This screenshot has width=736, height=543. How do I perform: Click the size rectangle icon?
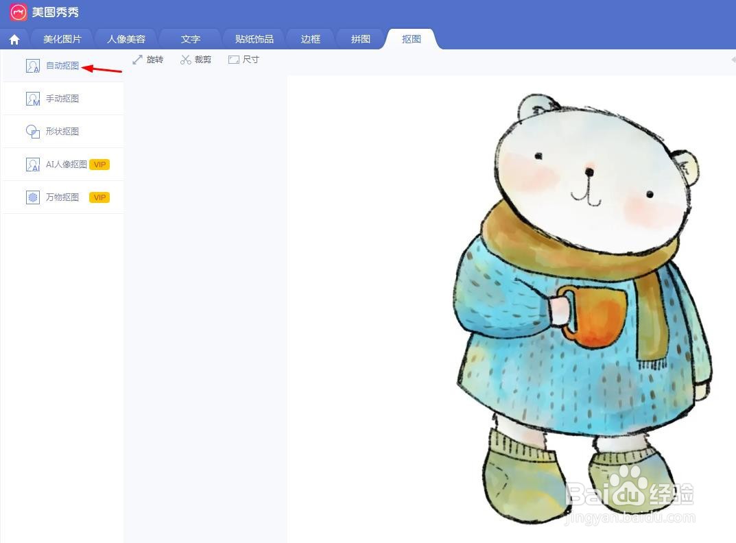(x=234, y=60)
